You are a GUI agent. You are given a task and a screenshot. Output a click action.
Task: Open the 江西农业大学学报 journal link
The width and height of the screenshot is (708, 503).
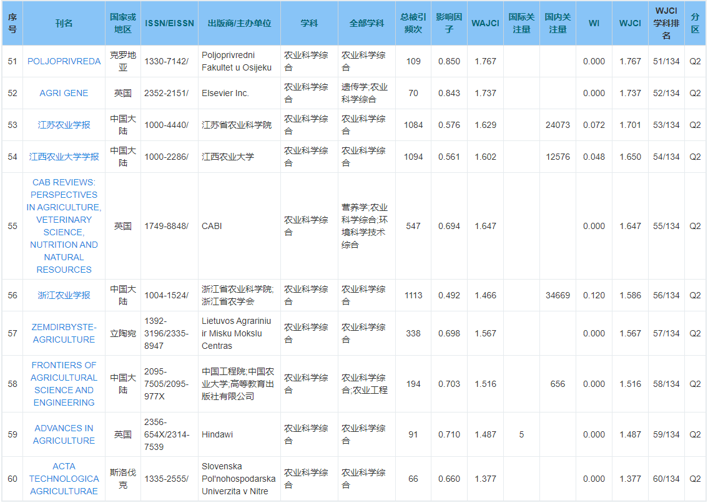pos(64,157)
